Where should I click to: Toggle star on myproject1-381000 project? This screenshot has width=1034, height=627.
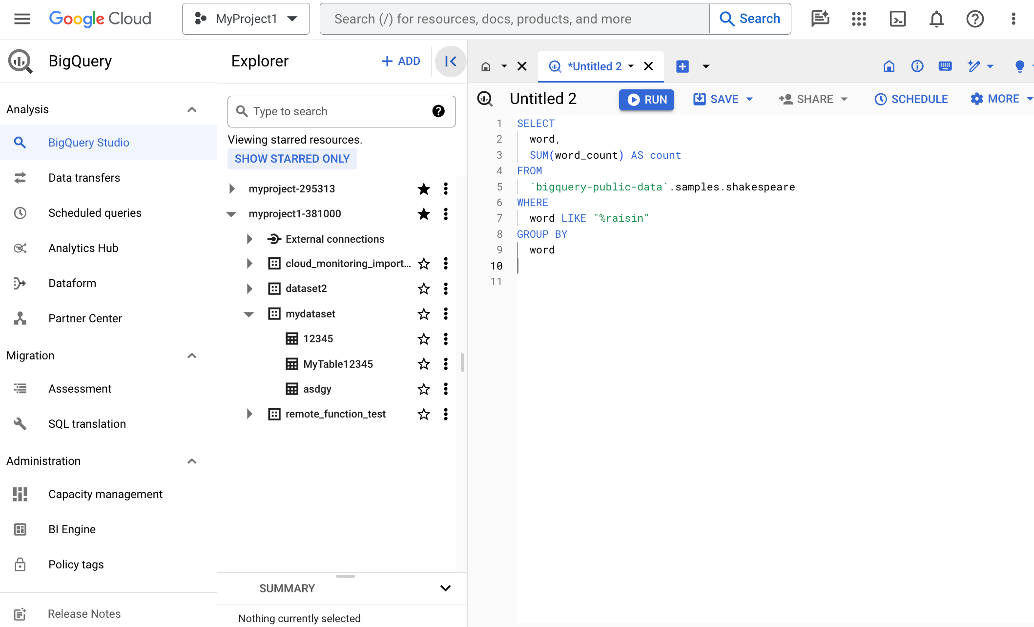422,214
